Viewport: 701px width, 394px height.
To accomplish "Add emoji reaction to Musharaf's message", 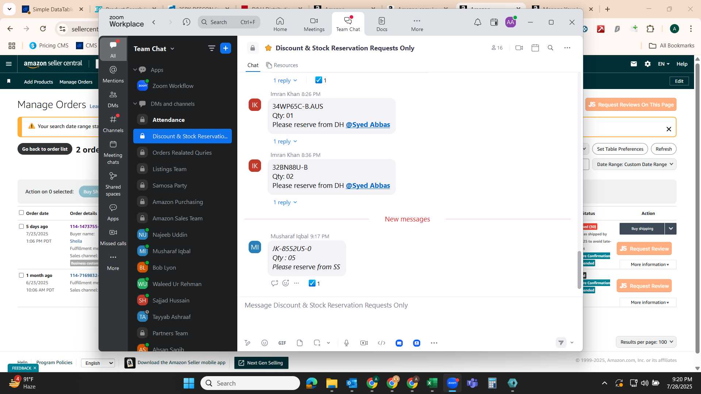I will 286,283.
